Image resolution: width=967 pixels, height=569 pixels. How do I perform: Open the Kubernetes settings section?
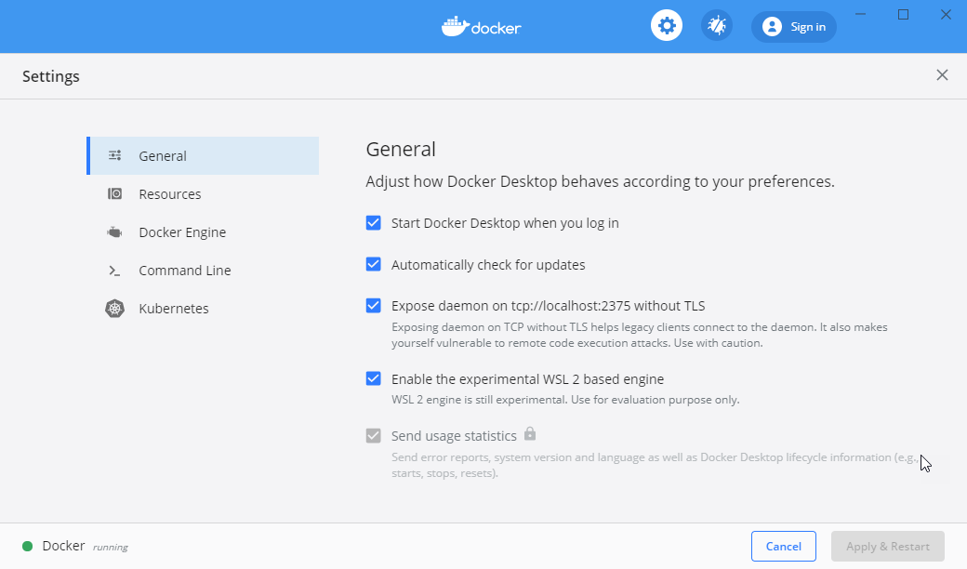click(x=203, y=309)
